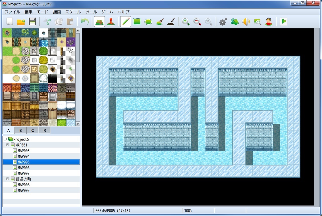Screen dimensions: 322x216
Task: Switch to Map mode icon
Action: (99, 22)
